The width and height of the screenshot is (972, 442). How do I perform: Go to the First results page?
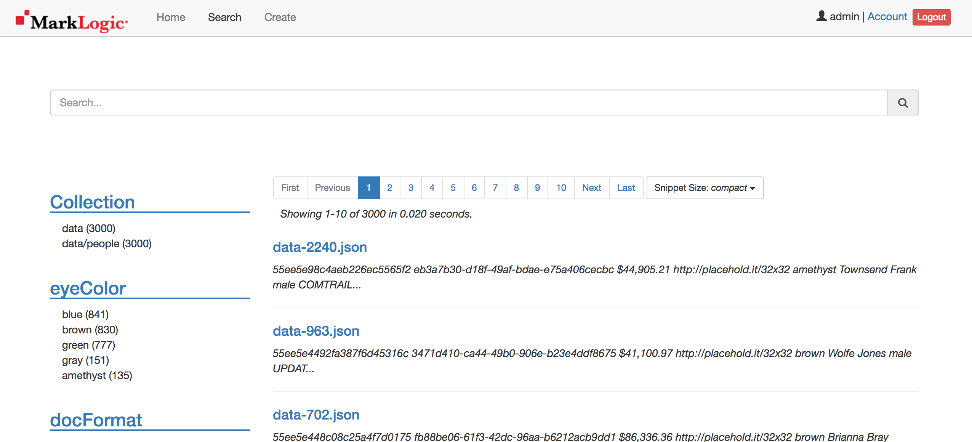coord(290,188)
